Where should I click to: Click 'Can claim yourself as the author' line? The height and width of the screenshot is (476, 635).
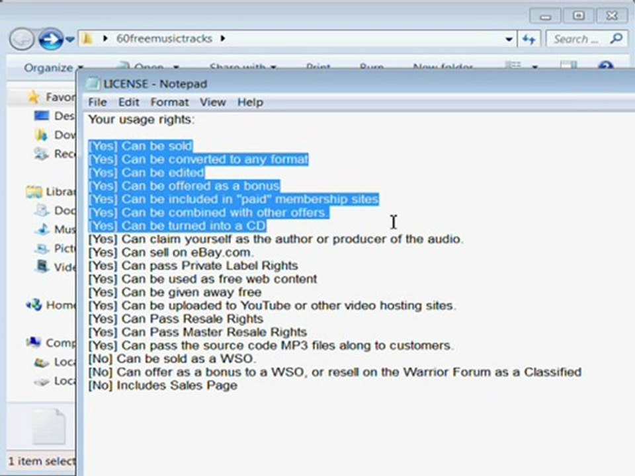[x=275, y=239]
